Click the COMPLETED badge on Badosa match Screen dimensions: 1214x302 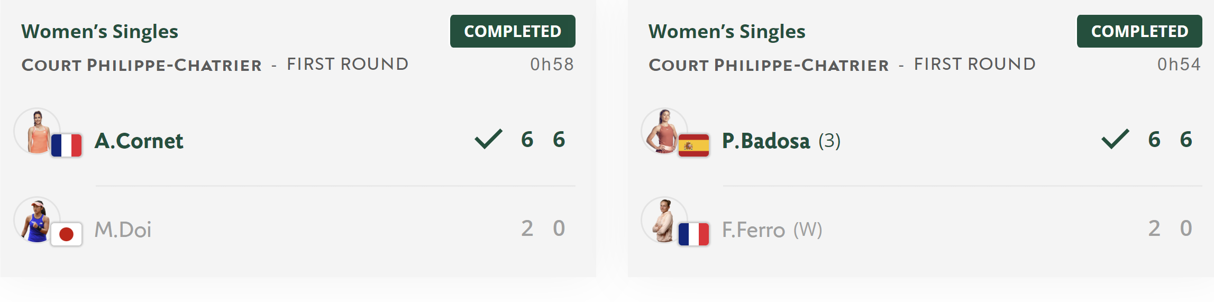[x=1139, y=31]
